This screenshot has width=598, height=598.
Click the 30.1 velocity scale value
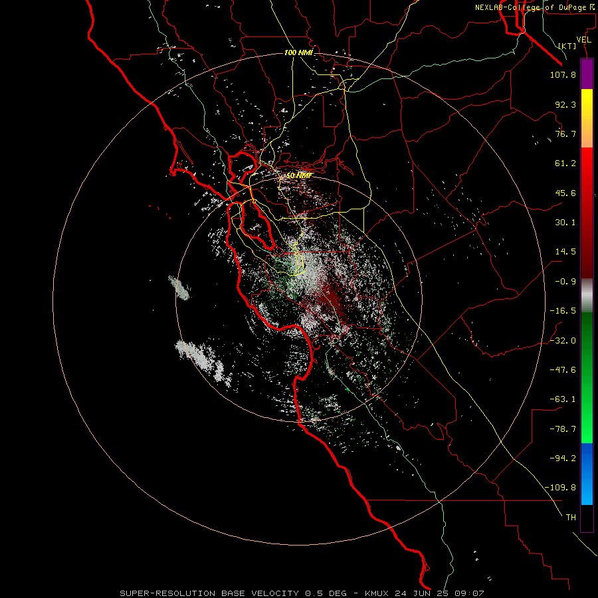click(565, 223)
